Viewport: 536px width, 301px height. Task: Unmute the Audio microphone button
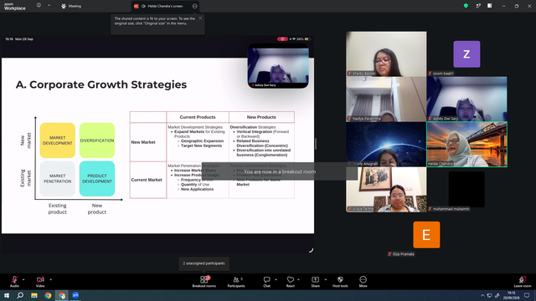(x=14, y=282)
